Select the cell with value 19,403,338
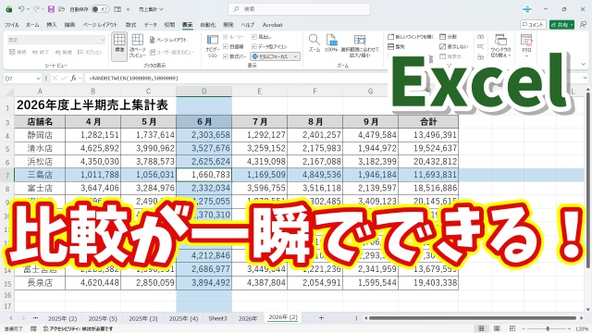592x333 pixels. pos(428,283)
